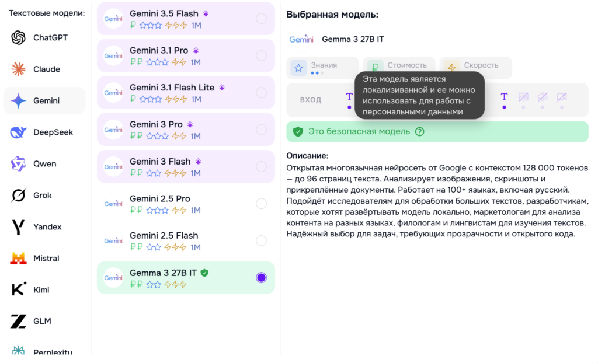Click the Gemini logo avatar of the selected model
Screen dimensions: 598x363
click(x=301, y=39)
